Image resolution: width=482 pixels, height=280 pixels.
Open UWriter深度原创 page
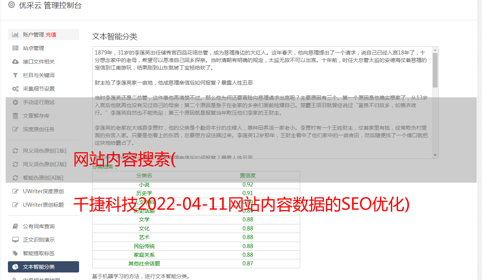pos(43,191)
